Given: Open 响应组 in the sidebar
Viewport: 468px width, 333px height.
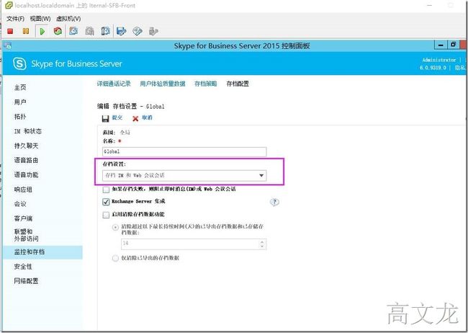Looking at the screenshot, I should [23, 190].
